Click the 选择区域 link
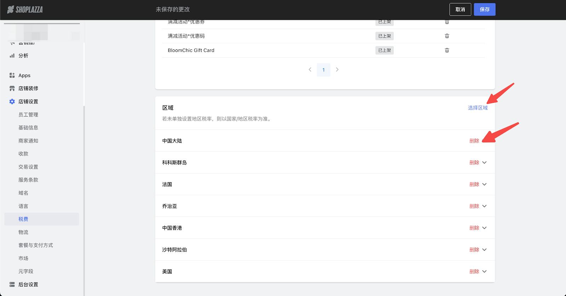Image resolution: width=566 pixels, height=296 pixels. tap(478, 108)
